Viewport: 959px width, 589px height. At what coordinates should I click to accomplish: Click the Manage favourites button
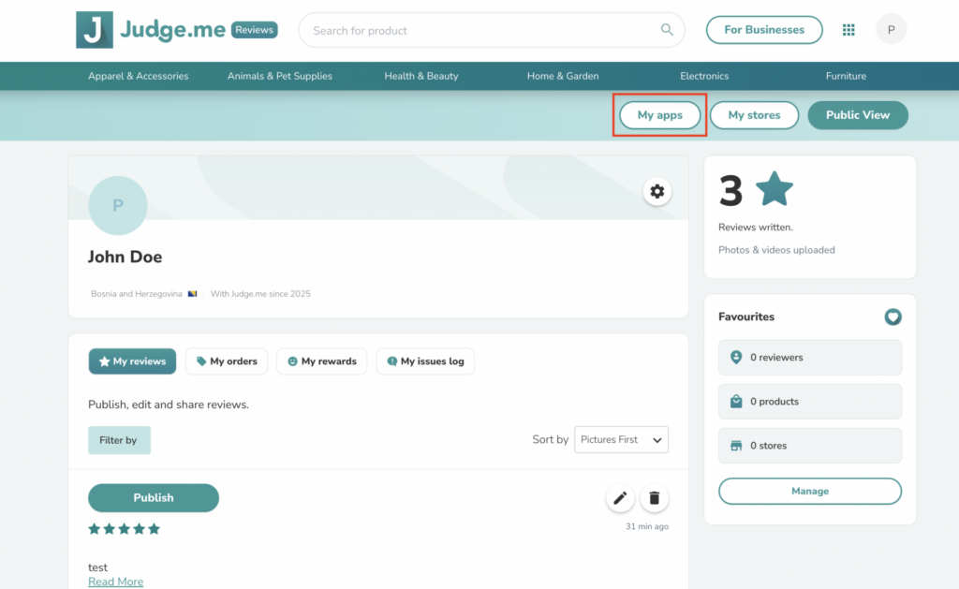pos(809,491)
